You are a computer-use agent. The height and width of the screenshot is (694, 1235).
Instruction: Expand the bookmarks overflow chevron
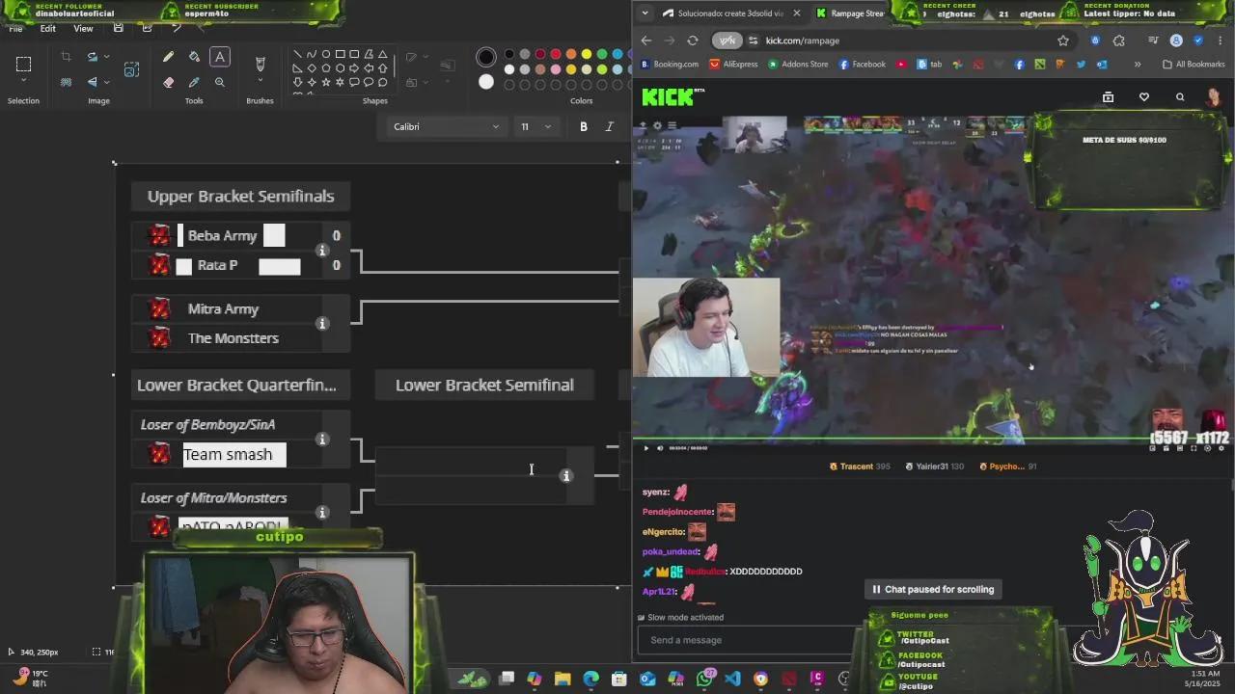[1138, 65]
